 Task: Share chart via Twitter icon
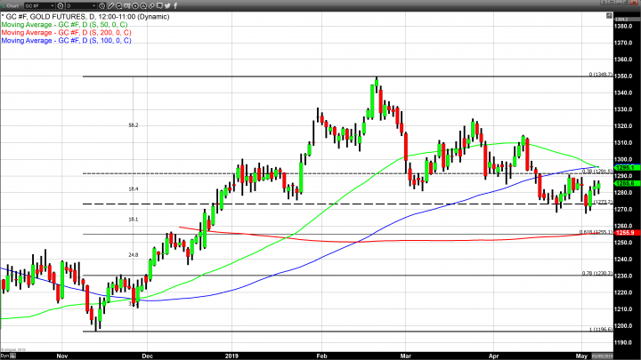point(167,5)
